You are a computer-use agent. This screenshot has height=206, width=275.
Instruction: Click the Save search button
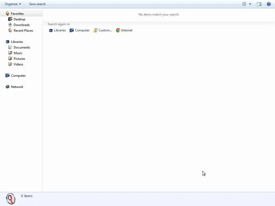pyautogui.click(x=37, y=4)
